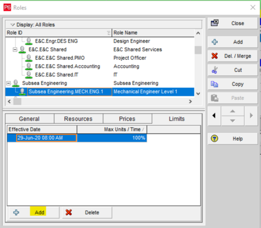Viewport: 261px width, 228px height.
Task: Click the yellow question mark Help icon
Action: point(215,138)
